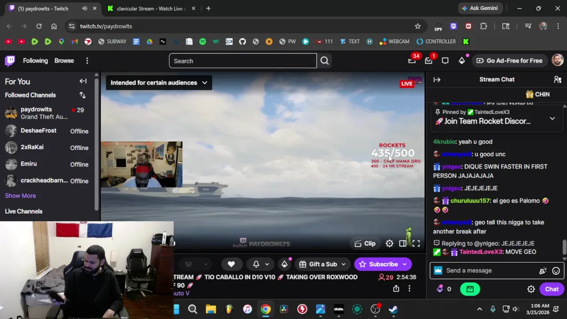The height and width of the screenshot is (319, 567).
Task: Expand Intended for certain audiences label
Action: coord(159,82)
